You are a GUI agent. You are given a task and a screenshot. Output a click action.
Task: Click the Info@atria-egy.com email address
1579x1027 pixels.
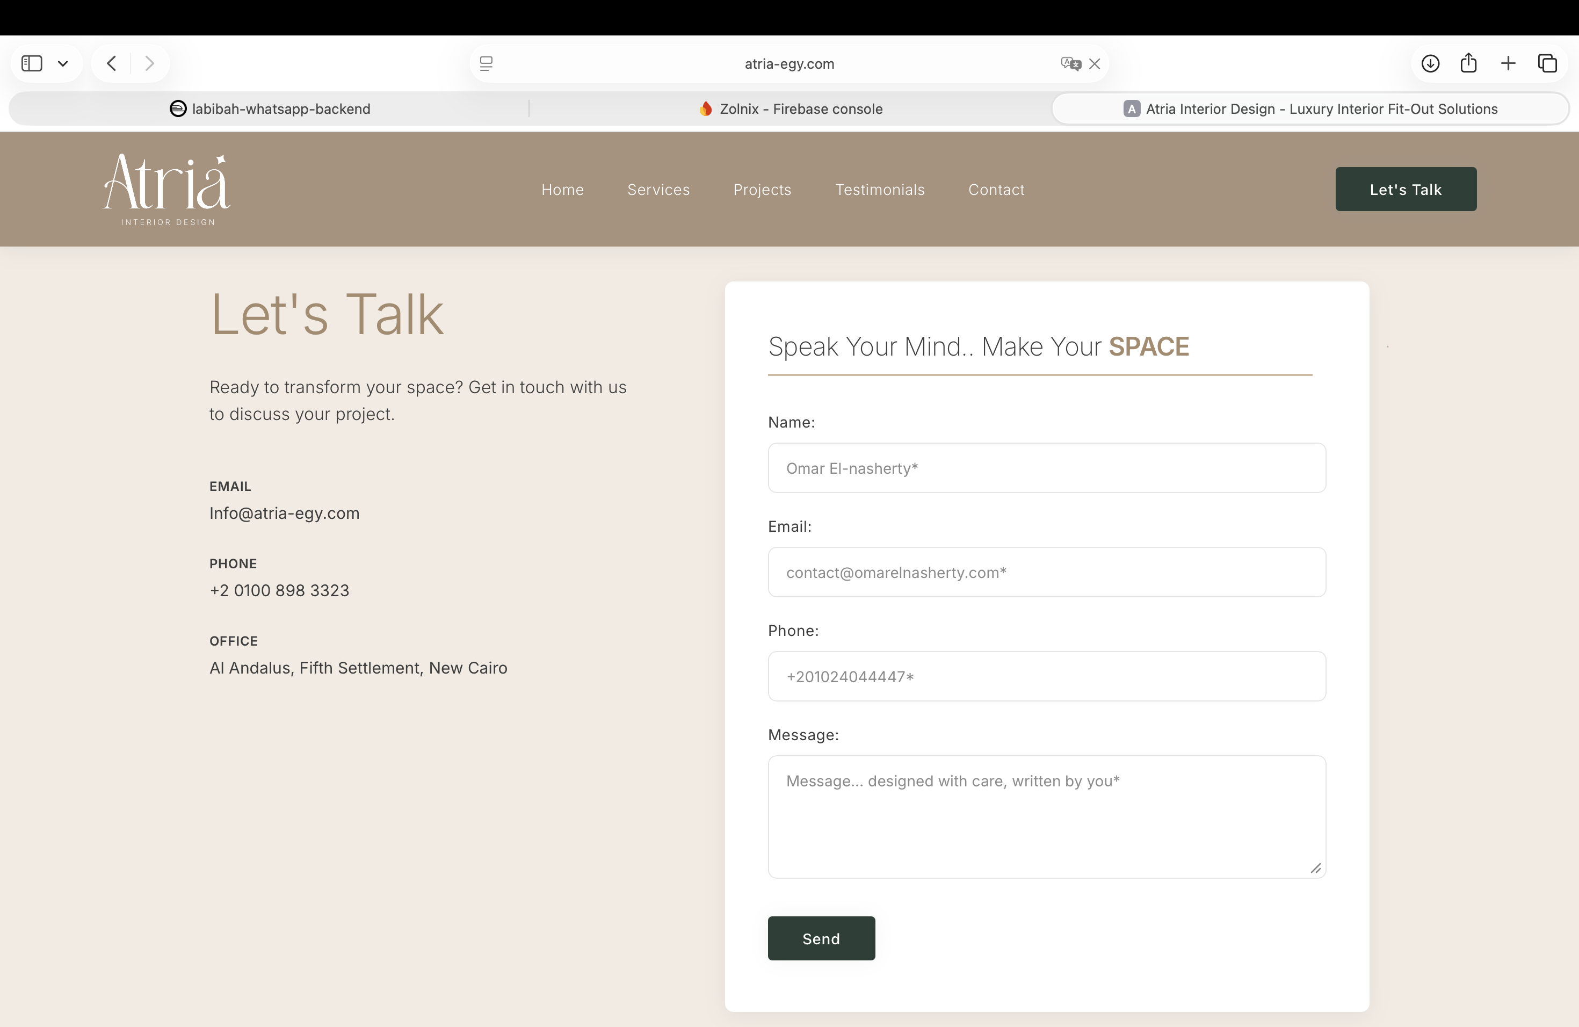tap(284, 513)
